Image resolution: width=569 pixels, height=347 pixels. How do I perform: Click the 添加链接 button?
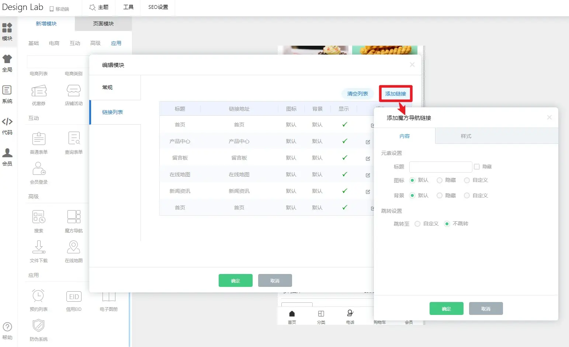[395, 94]
